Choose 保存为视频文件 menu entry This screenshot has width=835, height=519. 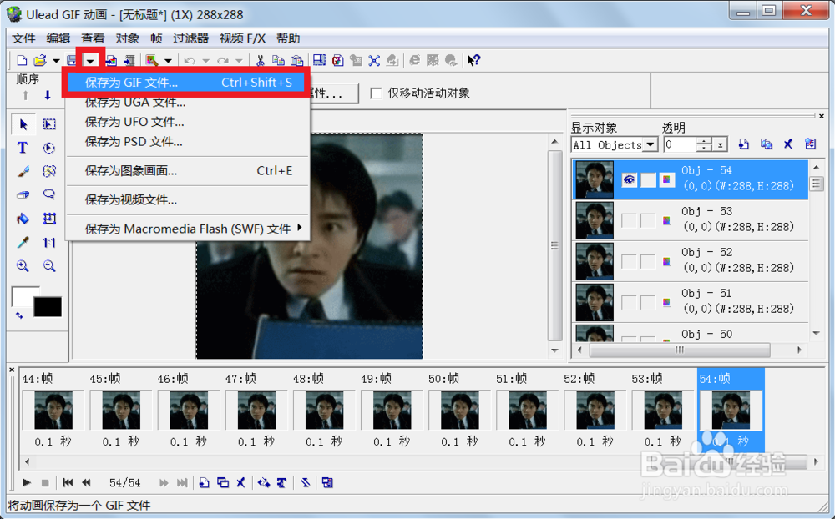pos(187,200)
